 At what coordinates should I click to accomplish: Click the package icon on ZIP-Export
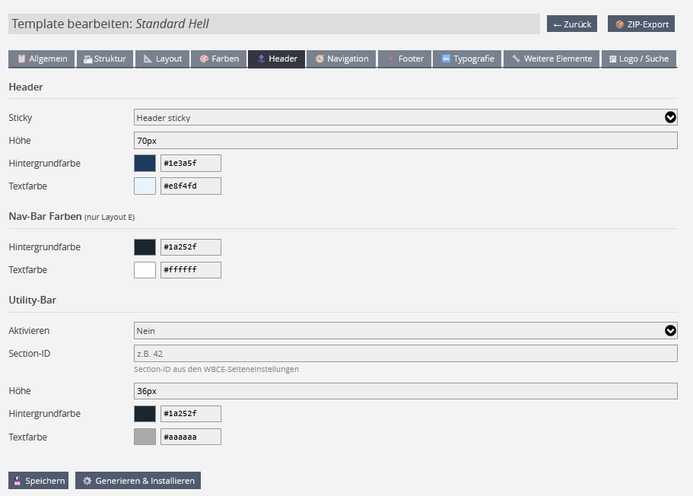click(x=620, y=24)
